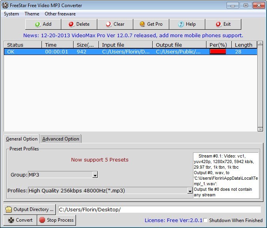
Task: Click the file list scrollbar up arrow
Action: pos(260,43)
